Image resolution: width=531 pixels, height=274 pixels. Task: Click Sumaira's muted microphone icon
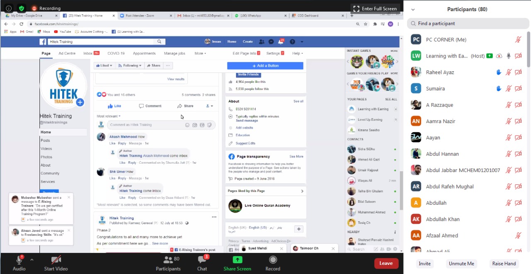pos(509,89)
